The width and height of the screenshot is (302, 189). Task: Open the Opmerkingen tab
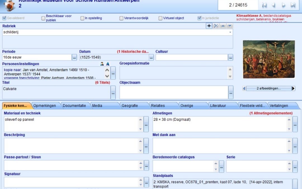45,106
